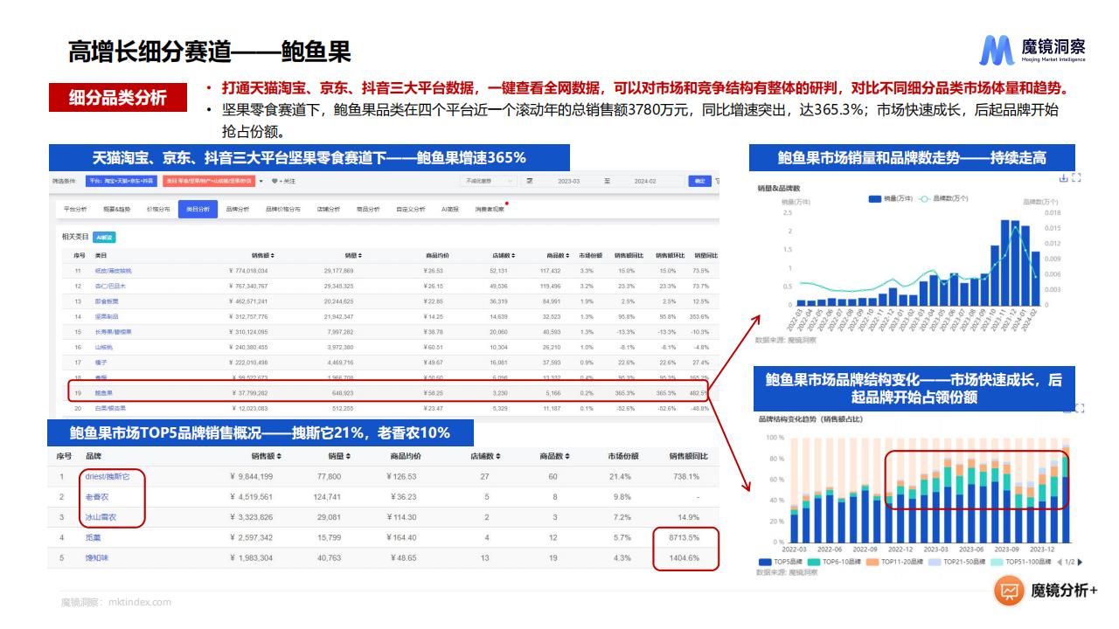The height and width of the screenshot is (629, 1119).
Task: Switch to 品牌分析 tab
Action: coord(238,210)
